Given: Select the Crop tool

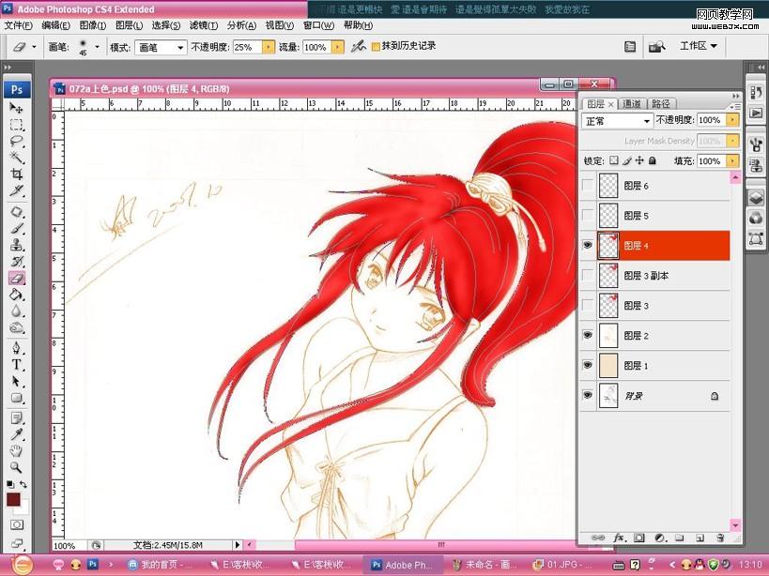Looking at the screenshot, I should click(17, 174).
